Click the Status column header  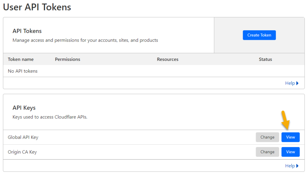[265, 59]
